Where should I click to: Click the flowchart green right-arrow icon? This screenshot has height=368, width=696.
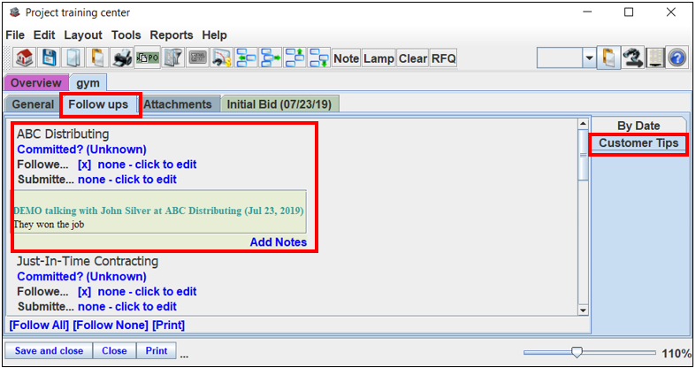coord(271,58)
